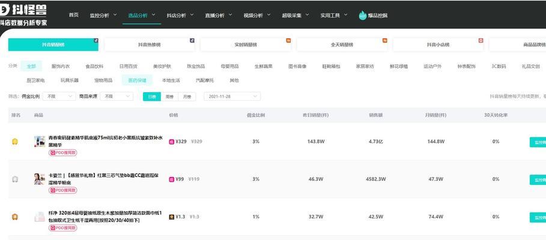Filter by 宠物用品 category
Screen dimensions: 546x240
pyautogui.click(x=103, y=80)
